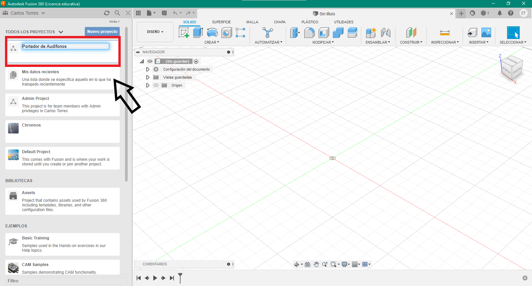Open the Diseño workspace dropdown

coord(155,32)
